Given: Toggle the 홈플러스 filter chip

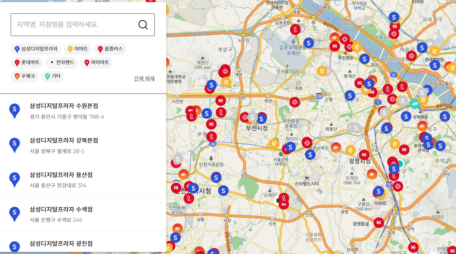Looking at the screenshot, I should (x=110, y=49).
